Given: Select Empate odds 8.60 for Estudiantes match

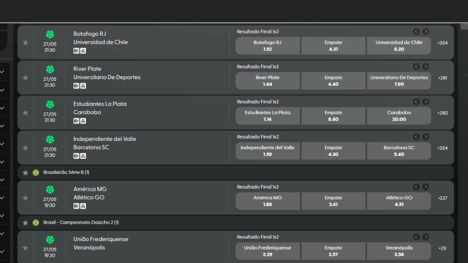Looking at the screenshot, I should pyautogui.click(x=333, y=116).
